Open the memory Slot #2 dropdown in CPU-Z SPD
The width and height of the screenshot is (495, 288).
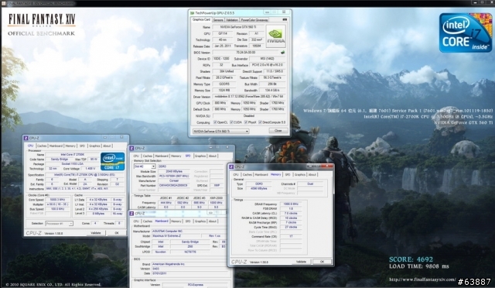(x=145, y=166)
